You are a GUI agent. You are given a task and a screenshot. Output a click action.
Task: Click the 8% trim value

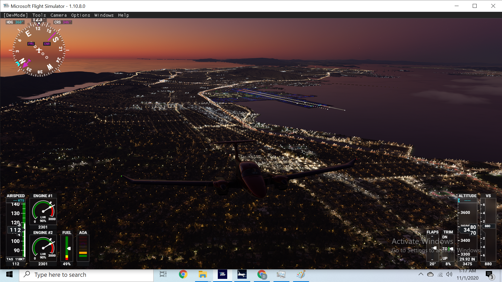(448, 264)
